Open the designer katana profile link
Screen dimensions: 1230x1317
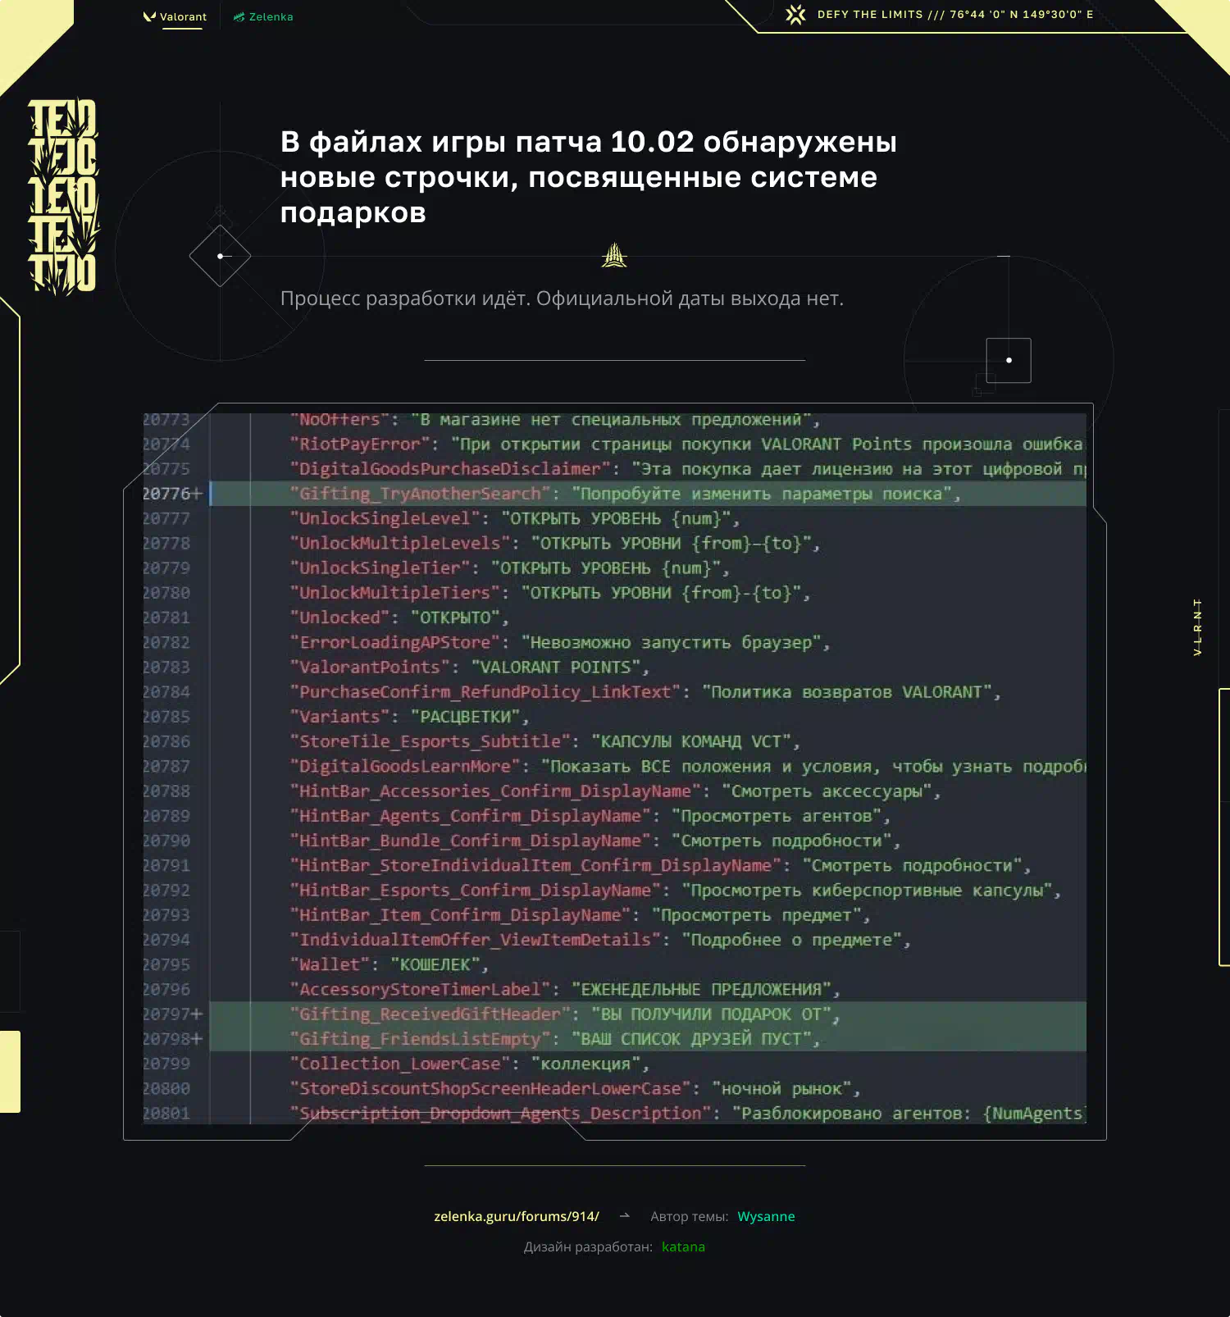tap(683, 1246)
